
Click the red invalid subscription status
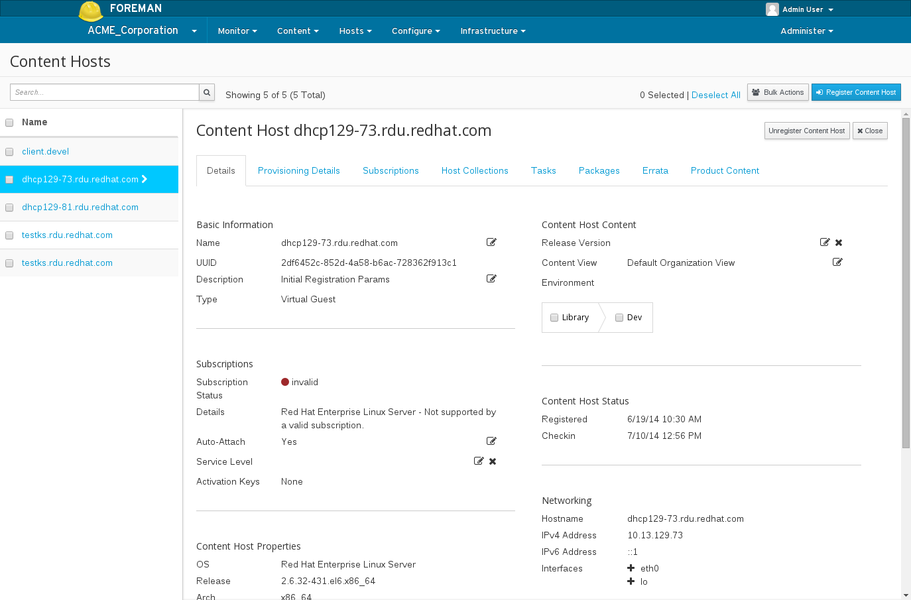[x=300, y=382]
